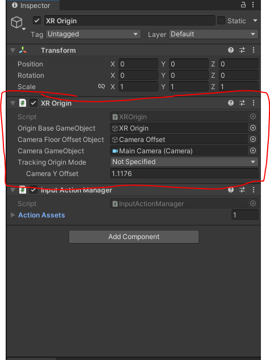Image resolution: width=270 pixels, height=360 pixels.
Task: Click the Transform component icon
Action: point(23,50)
